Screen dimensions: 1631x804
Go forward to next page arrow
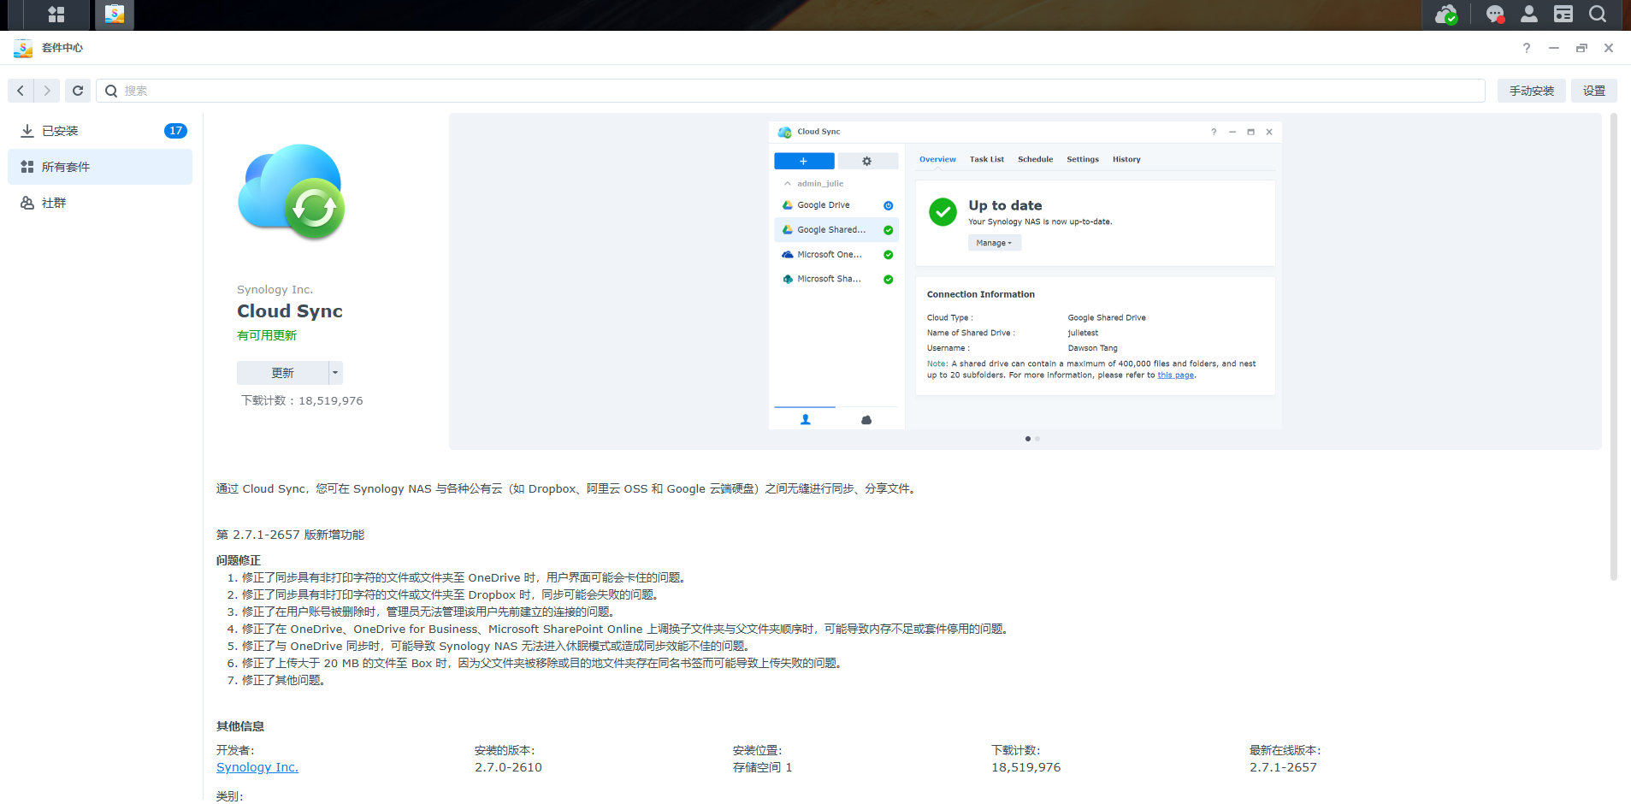[x=47, y=91]
